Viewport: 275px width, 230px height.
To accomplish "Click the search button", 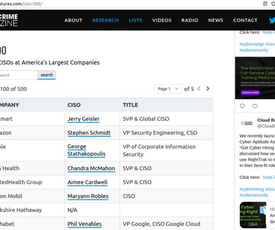I will pos(47,75).
